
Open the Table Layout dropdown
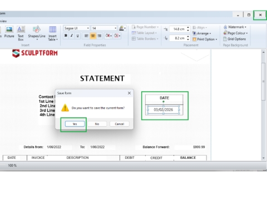coord(144,33)
